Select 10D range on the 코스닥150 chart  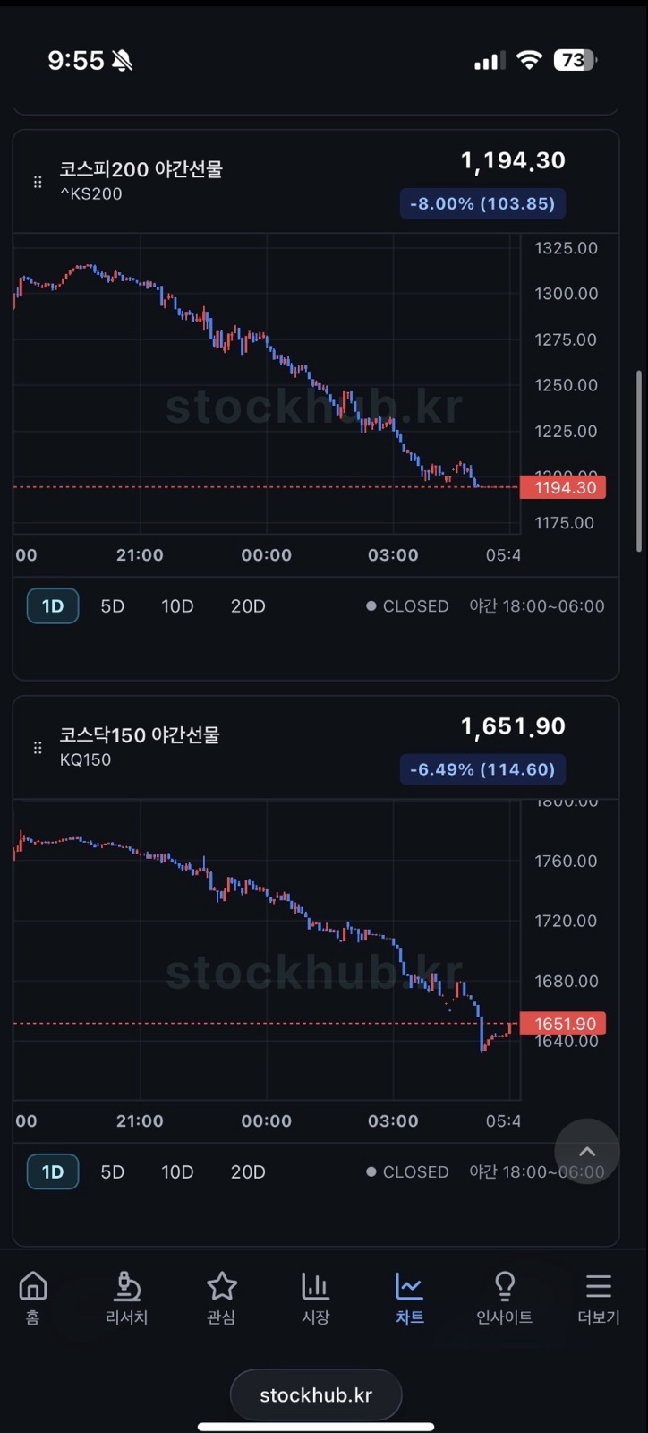click(177, 1172)
